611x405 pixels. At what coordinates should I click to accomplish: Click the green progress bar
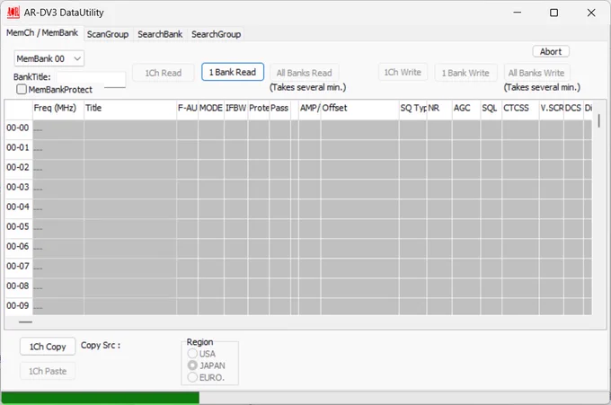(100, 398)
